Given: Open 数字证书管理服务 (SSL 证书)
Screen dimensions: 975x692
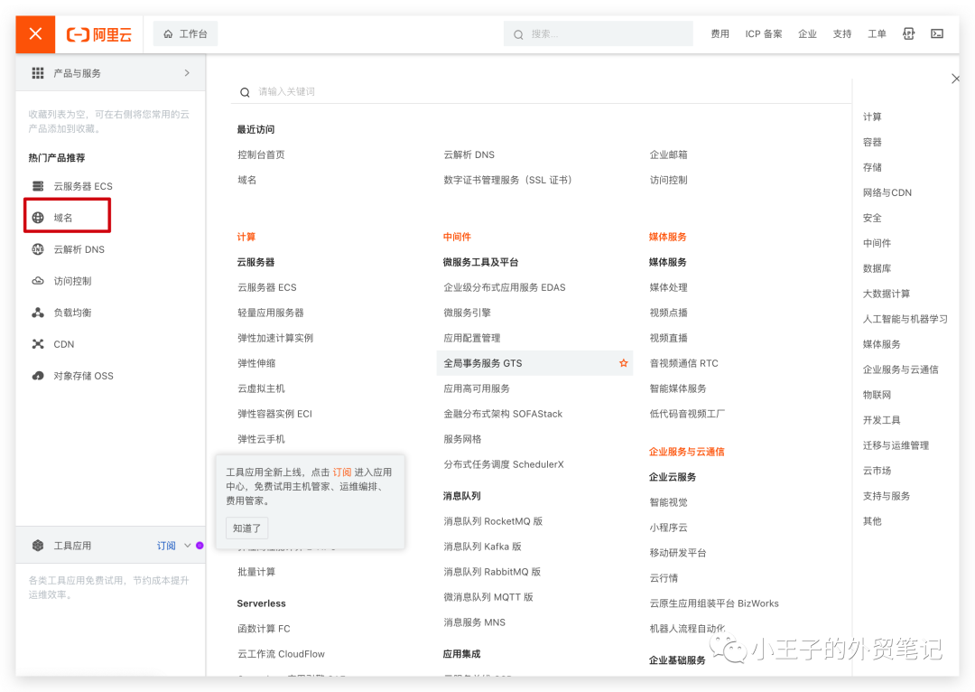Looking at the screenshot, I should [507, 180].
